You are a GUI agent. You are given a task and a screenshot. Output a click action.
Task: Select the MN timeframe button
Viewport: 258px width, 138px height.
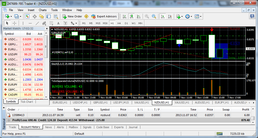(140, 23)
